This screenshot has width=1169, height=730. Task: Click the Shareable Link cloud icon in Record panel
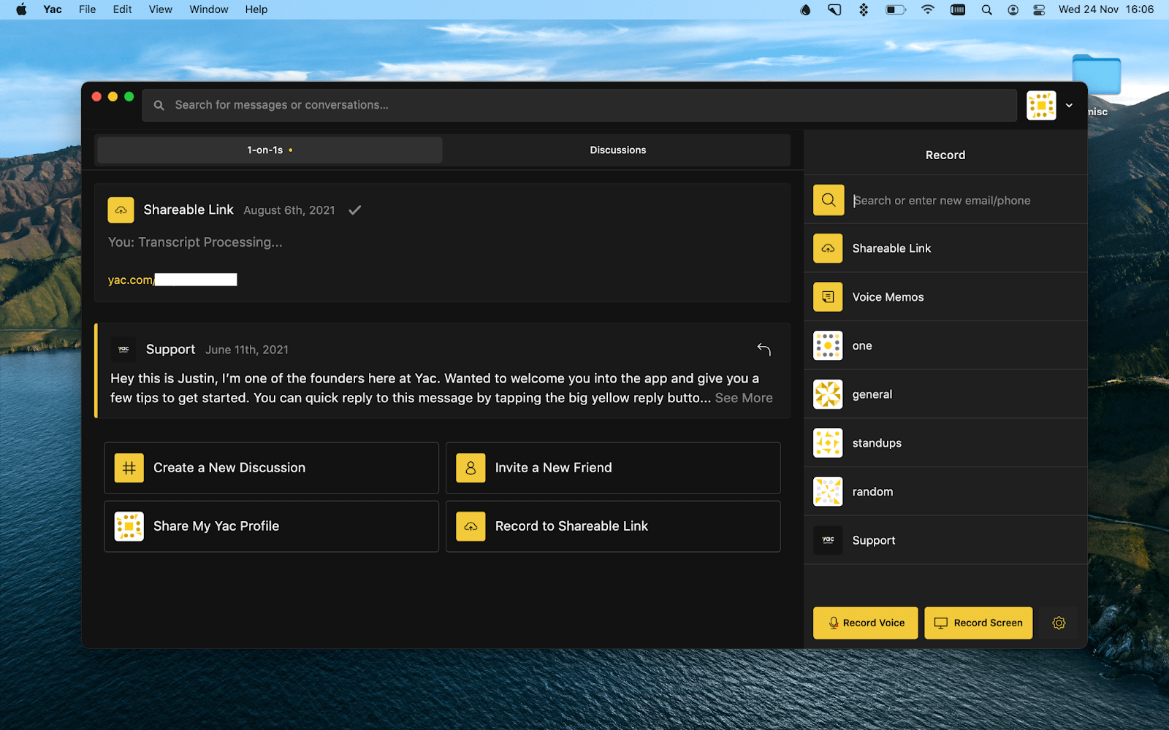coord(828,248)
